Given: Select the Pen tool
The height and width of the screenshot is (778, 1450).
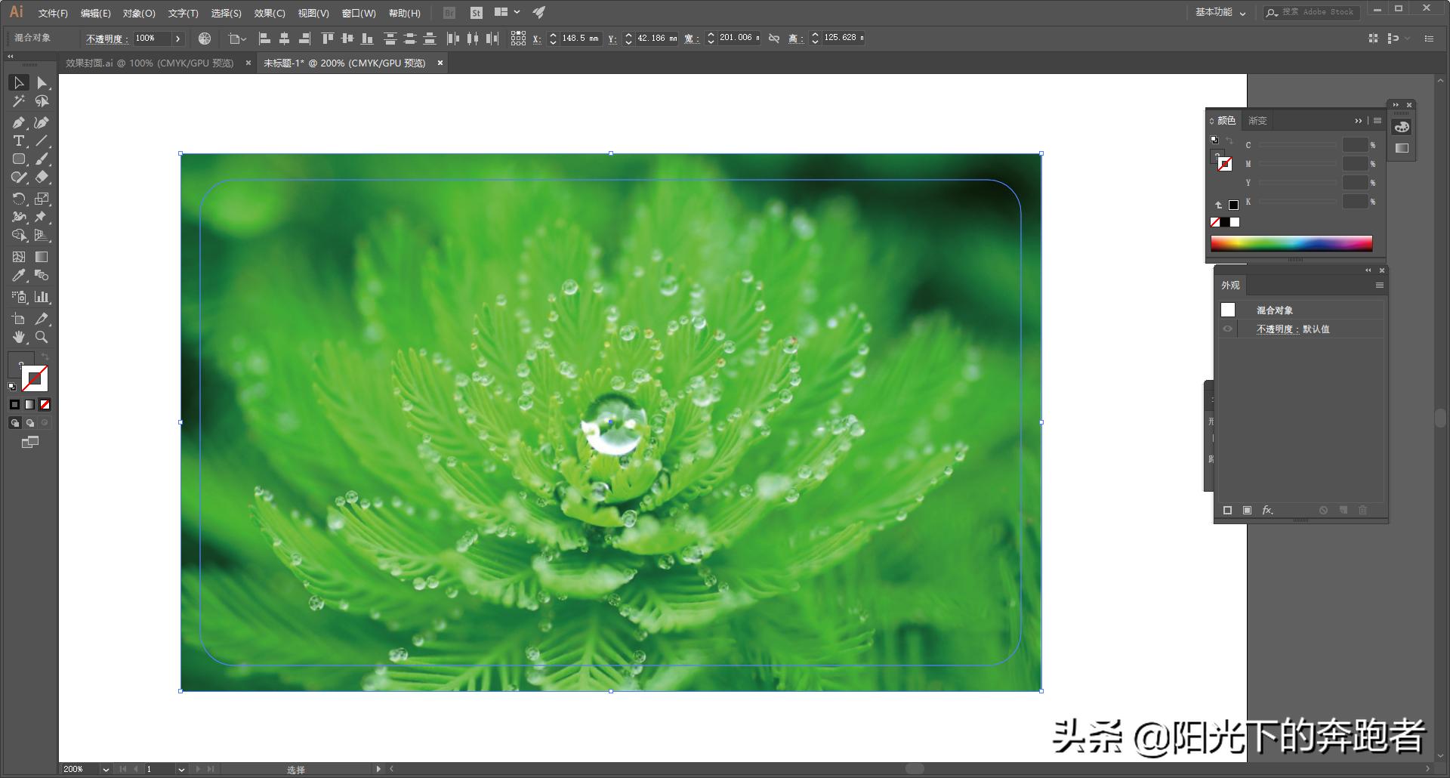Looking at the screenshot, I should (19, 122).
